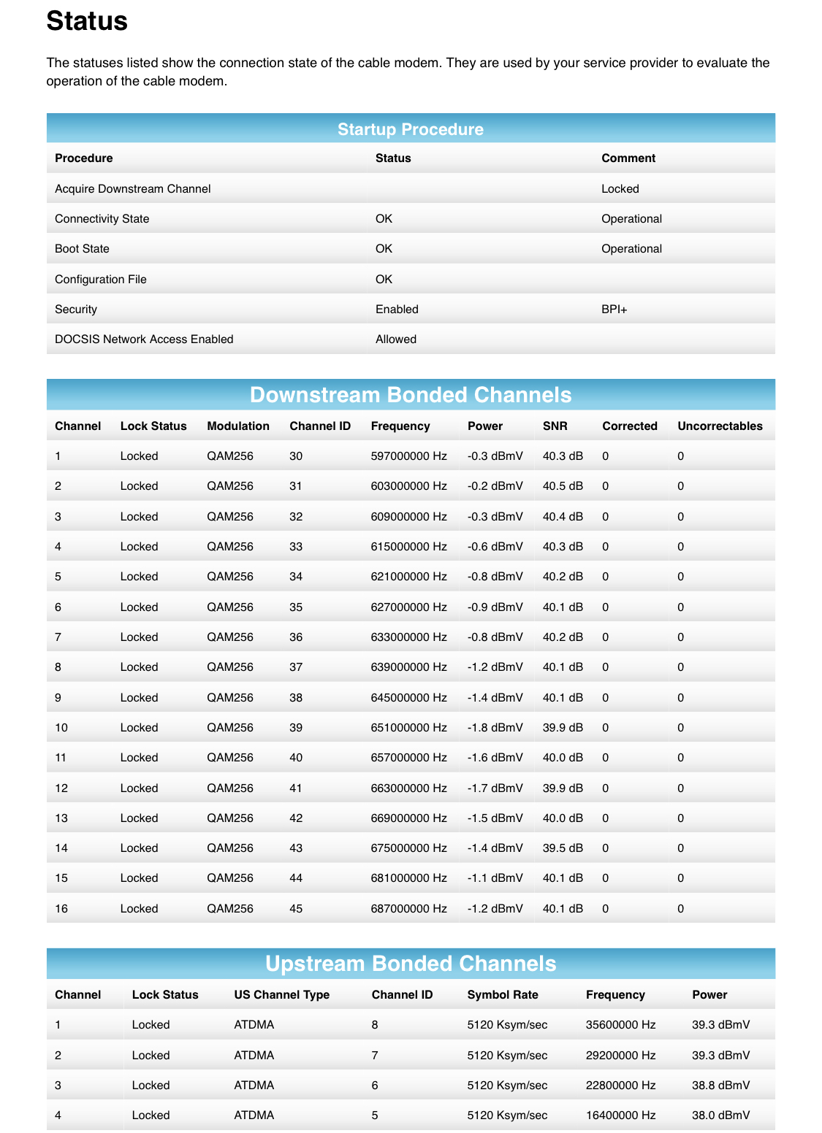Click the Connectivity State row
The width and height of the screenshot is (822, 1133).
[x=102, y=218]
